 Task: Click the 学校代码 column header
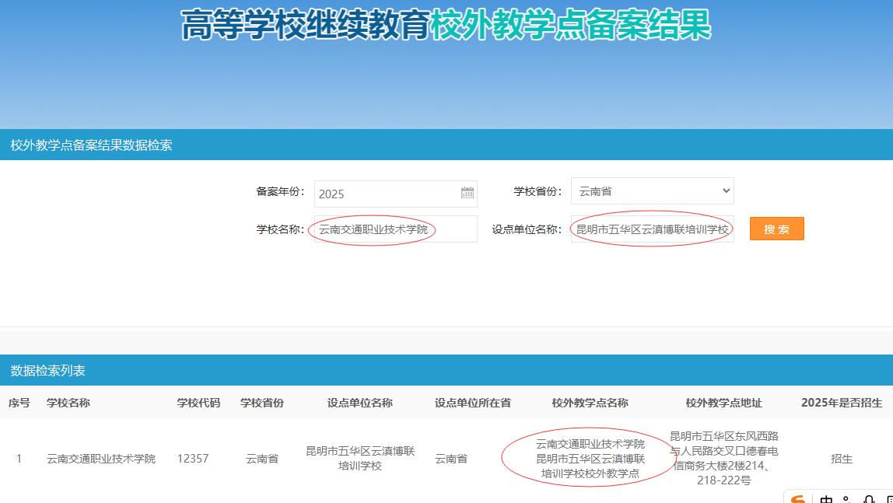pyautogui.click(x=198, y=403)
